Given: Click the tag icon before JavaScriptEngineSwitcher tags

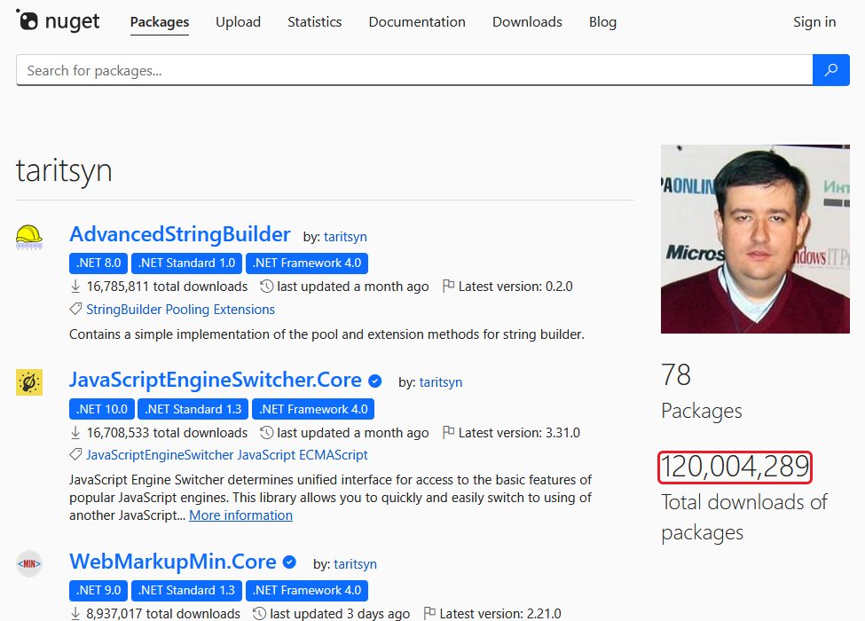Looking at the screenshot, I should point(75,455).
